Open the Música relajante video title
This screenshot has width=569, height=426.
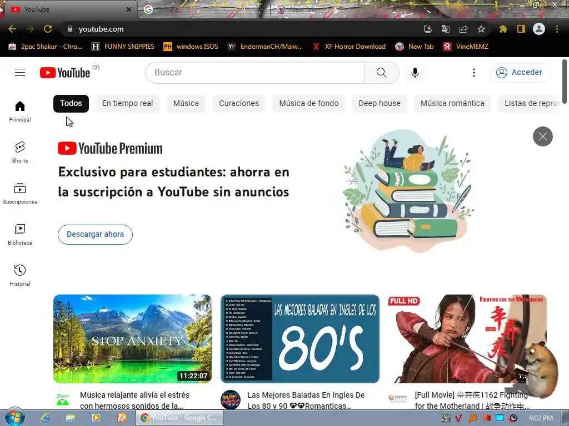[x=134, y=400]
